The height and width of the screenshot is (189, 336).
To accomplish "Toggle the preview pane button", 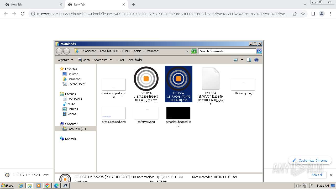I will click(x=249, y=60).
